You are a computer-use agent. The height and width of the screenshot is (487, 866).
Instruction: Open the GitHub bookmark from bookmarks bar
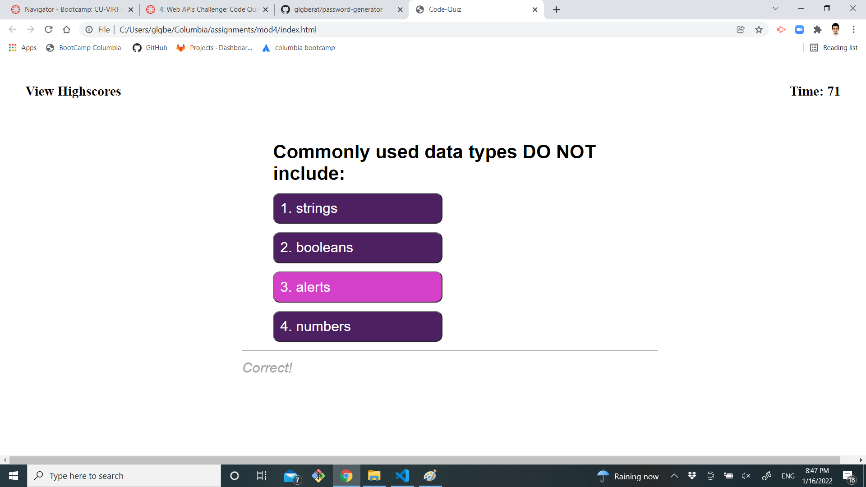149,47
